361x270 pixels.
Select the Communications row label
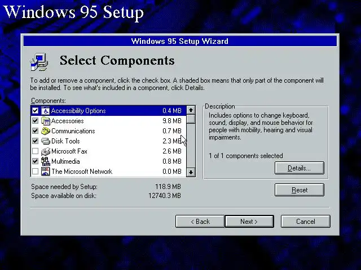point(73,131)
